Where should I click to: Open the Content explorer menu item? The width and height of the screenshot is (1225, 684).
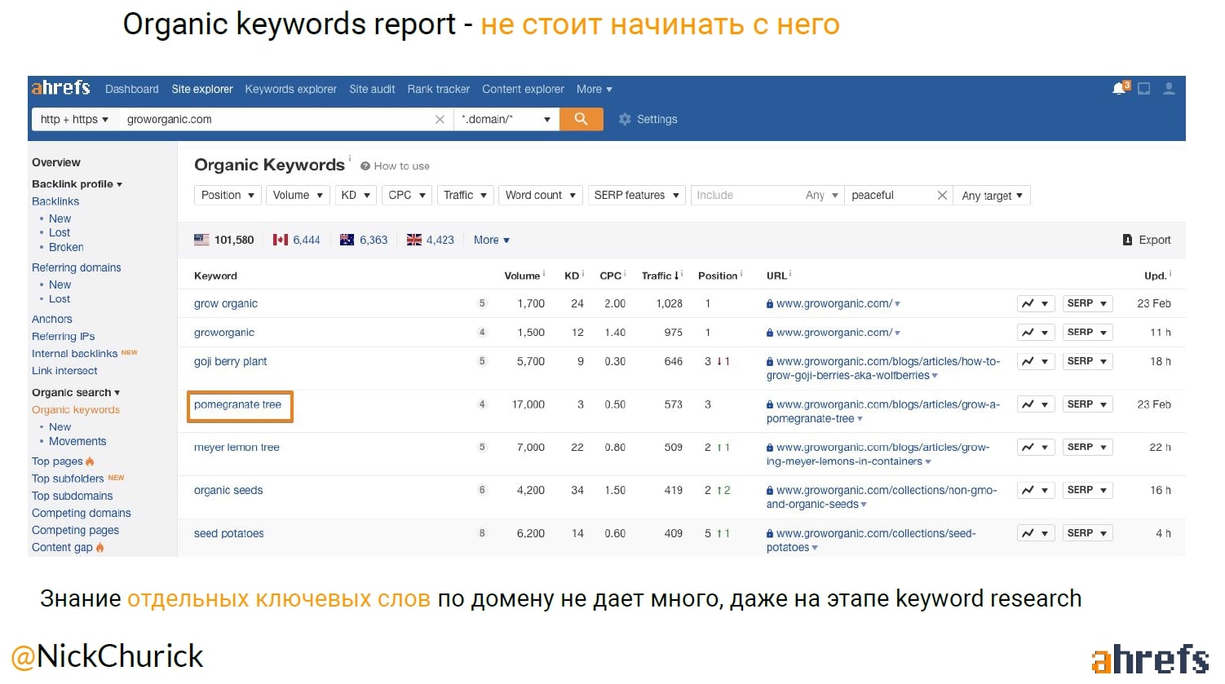coord(523,89)
